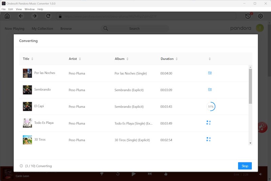Click the Todo Es Playa album thumbnail

tap(27, 123)
